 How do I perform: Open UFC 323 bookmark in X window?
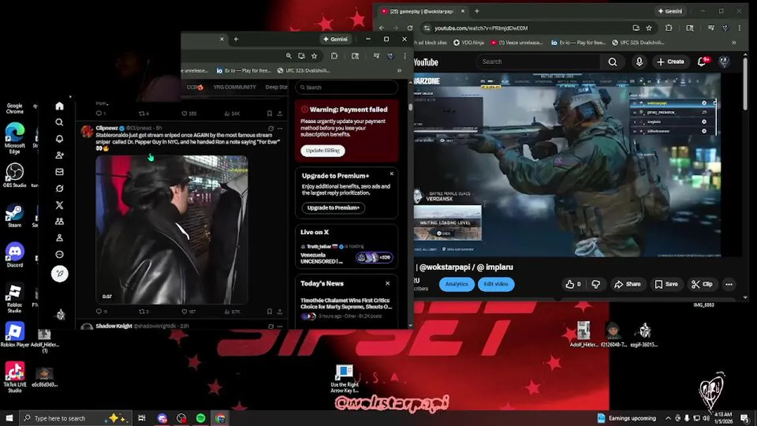tap(303, 70)
